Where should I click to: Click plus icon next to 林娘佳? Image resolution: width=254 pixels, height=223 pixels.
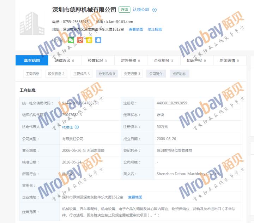(x=77, y=127)
